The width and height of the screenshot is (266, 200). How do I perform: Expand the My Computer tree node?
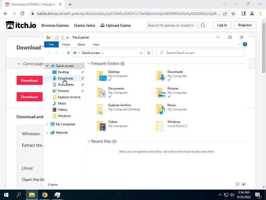tap(47, 124)
